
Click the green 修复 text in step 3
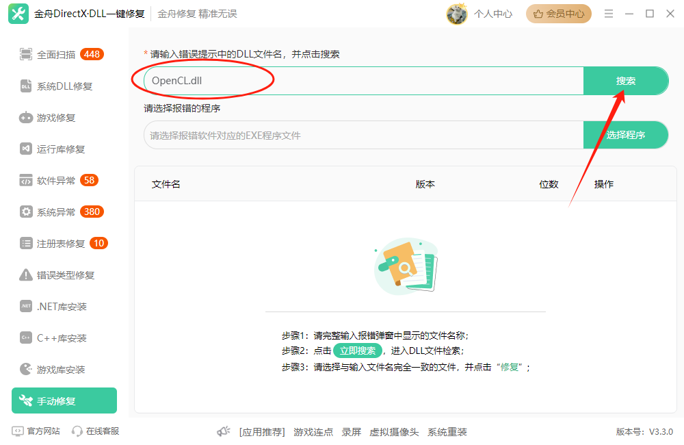510,367
